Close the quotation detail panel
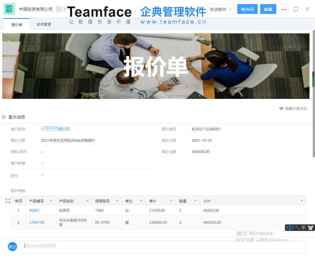 click(x=308, y=9)
